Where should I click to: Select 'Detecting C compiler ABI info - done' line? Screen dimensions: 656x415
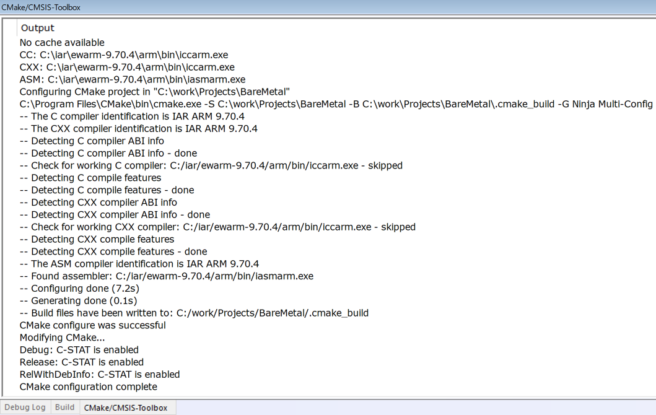pyautogui.click(x=108, y=153)
